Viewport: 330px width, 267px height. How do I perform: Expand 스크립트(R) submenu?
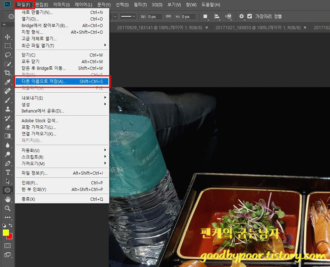point(105,157)
